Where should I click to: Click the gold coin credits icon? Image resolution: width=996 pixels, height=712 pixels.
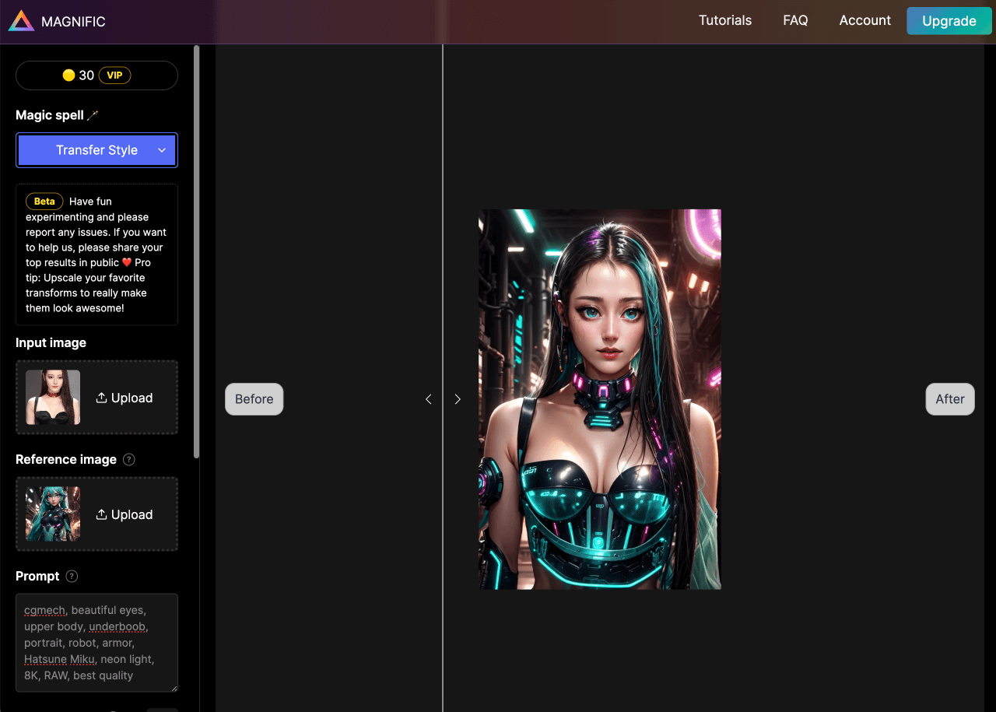coord(68,75)
